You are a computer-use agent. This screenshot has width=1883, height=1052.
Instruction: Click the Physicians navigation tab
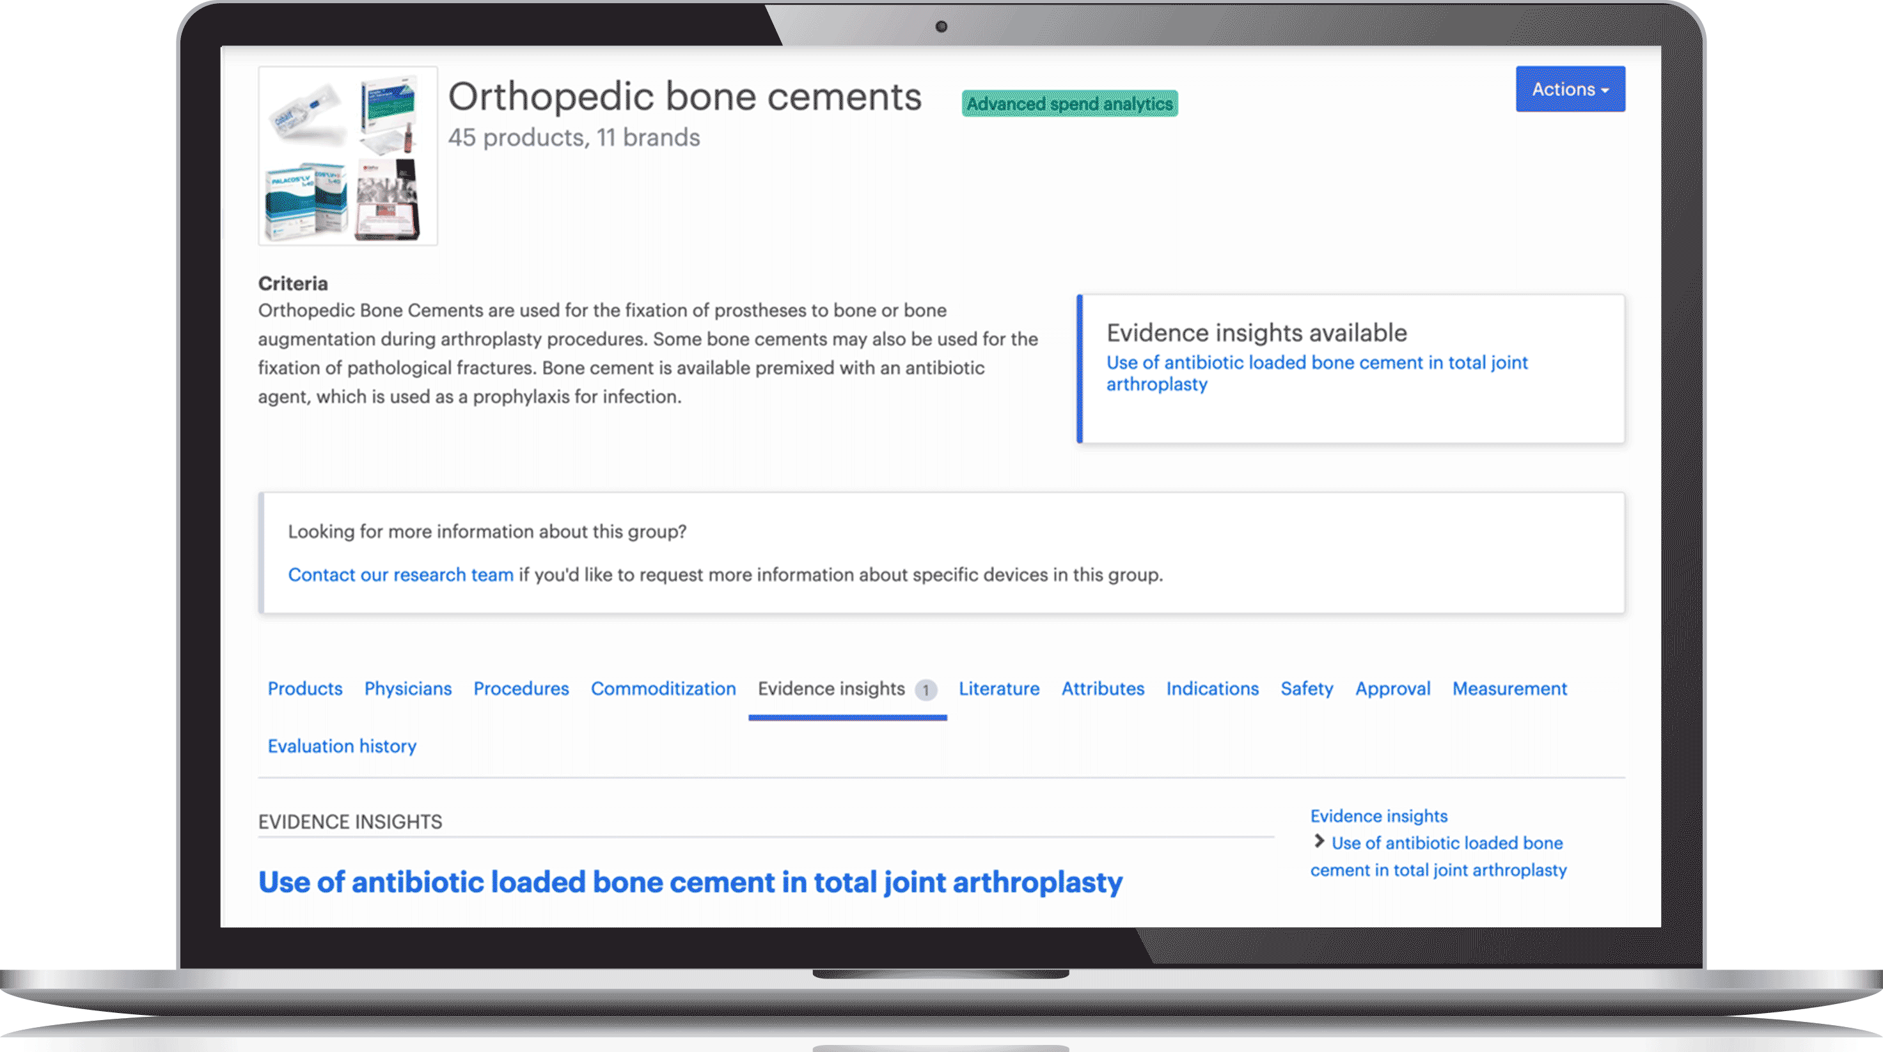(409, 687)
